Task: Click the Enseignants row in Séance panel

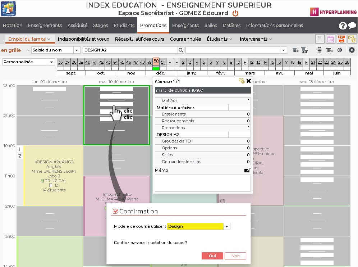Action: tap(203, 114)
